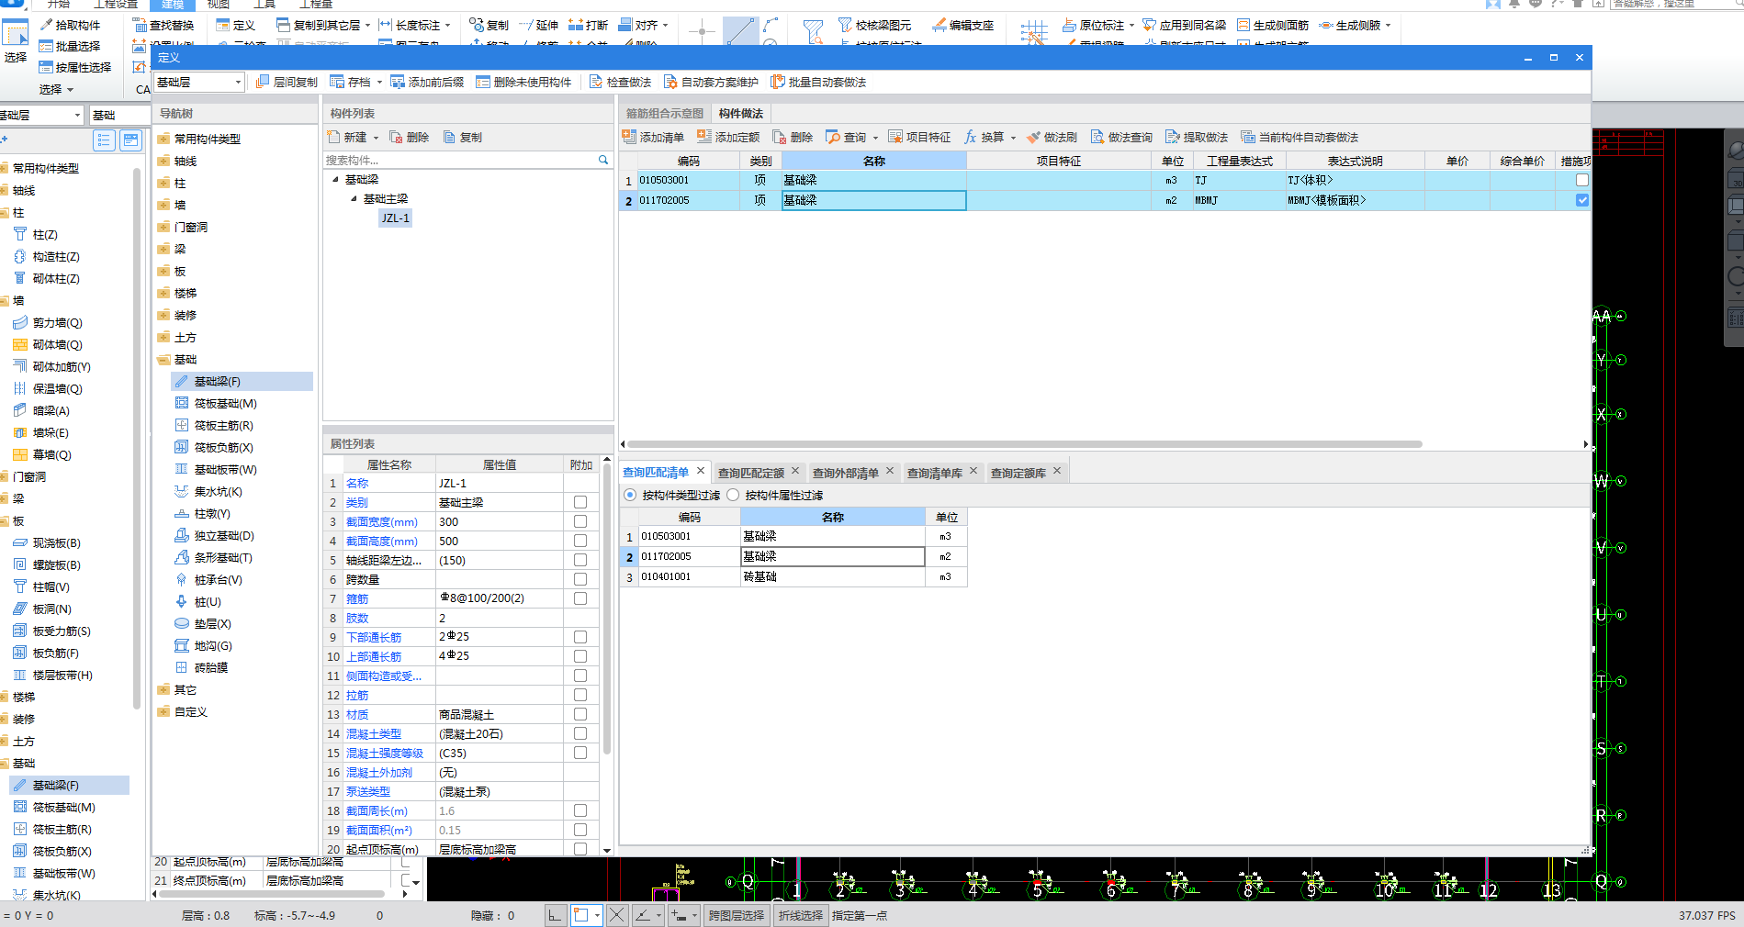Toggle 附加 checkbox for 材质 row
This screenshot has width=1744, height=927.
point(580,714)
